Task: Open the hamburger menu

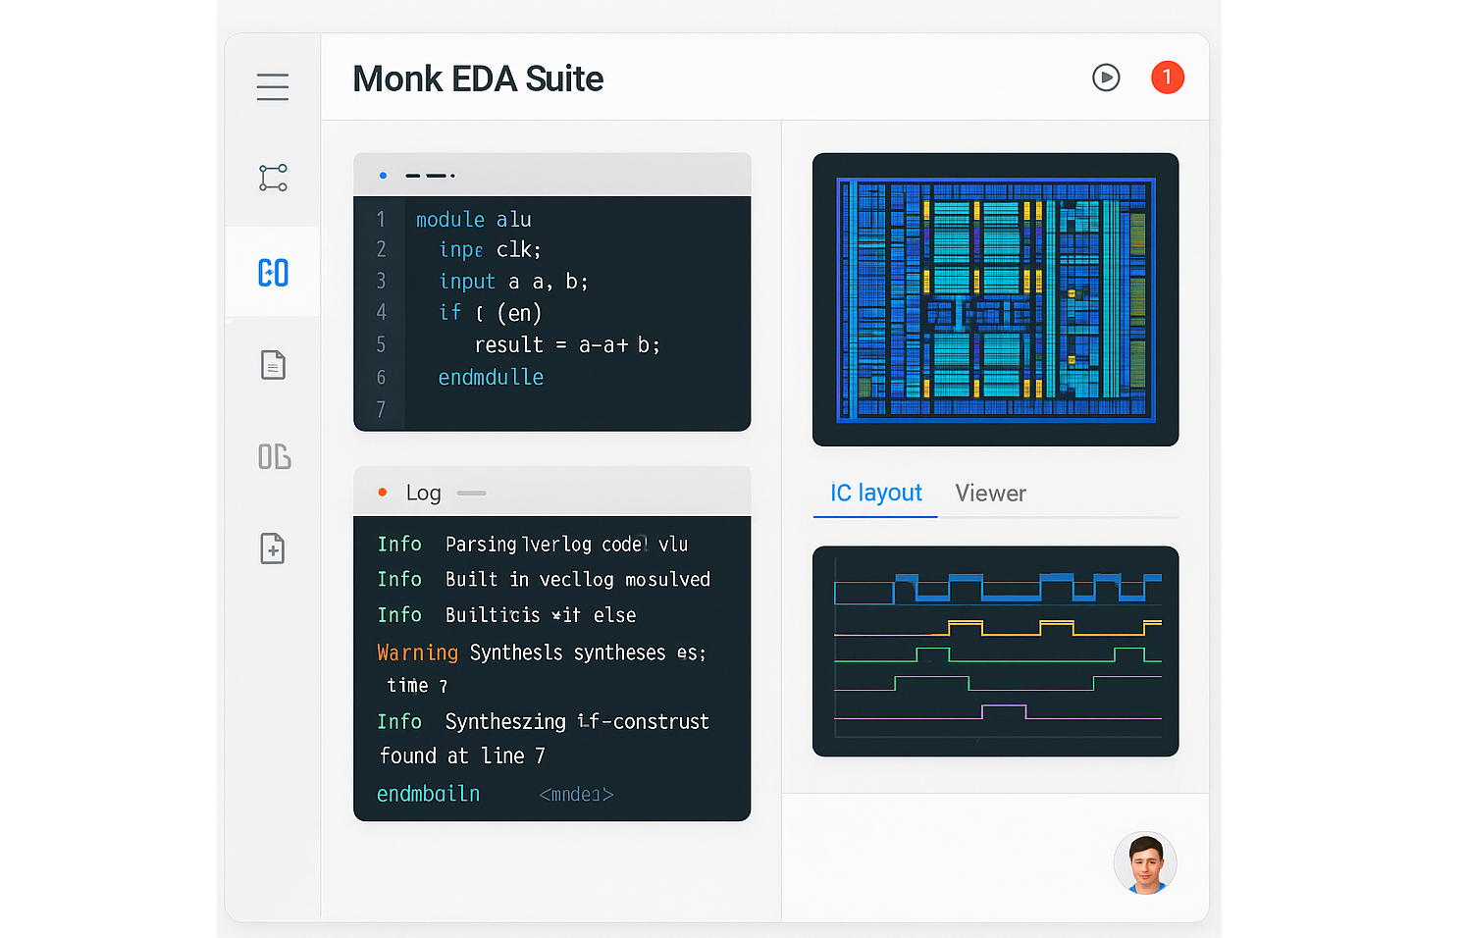Action: pos(273,86)
